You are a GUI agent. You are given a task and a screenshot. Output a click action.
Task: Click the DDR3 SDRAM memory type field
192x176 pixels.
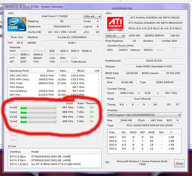(x=165, y=82)
